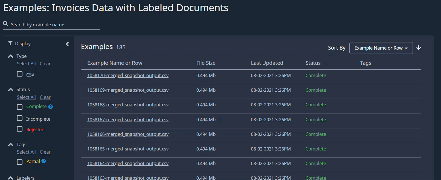Open 1058166-merged_snapshot_output.csv
This screenshot has width=441, height=180.
click(128, 134)
